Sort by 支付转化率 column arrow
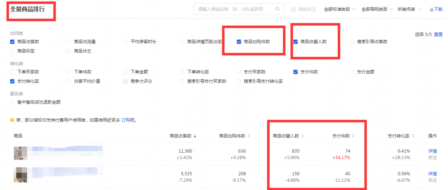The image size is (448, 190). tap(413, 136)
